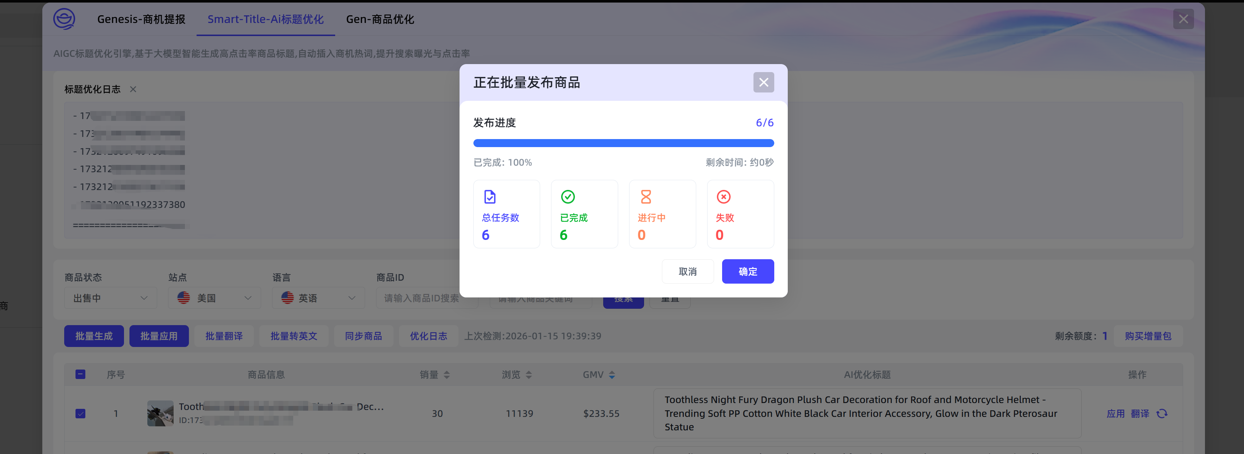Toggle the select-all header checkbox
Viewport: 1244px width, 454px height.
81,375
